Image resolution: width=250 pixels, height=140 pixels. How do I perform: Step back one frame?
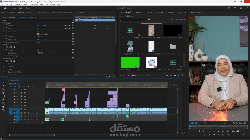pyautogui.click(x=214, y=131)
